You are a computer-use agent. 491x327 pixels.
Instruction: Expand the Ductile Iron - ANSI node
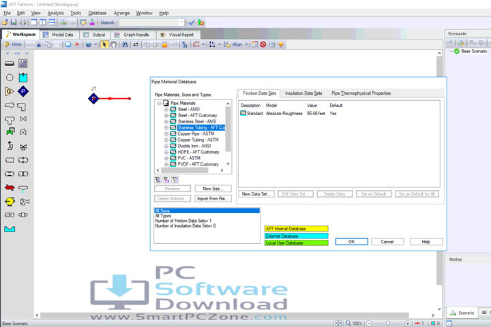[x=166, y=146]
